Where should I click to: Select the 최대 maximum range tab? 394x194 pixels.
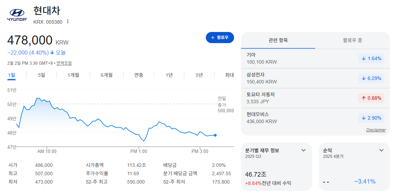(230, 75)
